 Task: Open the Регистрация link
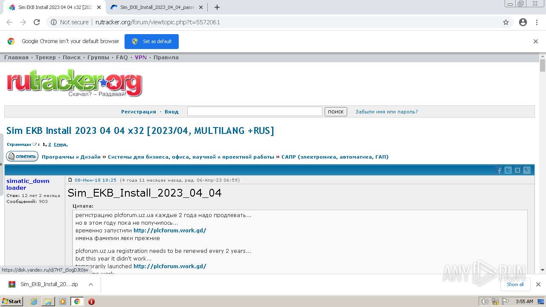[139, 112]
